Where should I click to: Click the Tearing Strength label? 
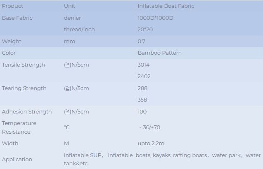pyautogui.click(x=24, y=88)
